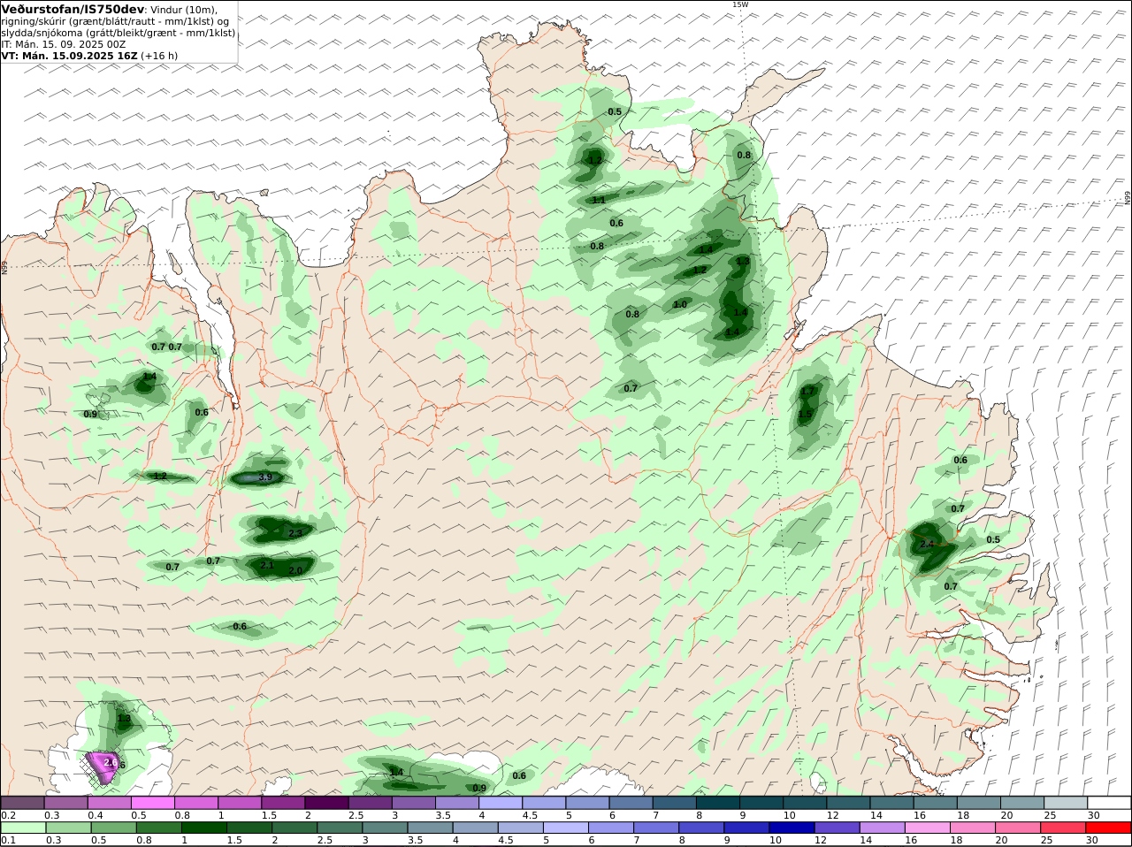Click the 1.0 precipitation value
The width and height of the screenshot is (1132, 847).
pyautogui.click(x=680, y=305)
